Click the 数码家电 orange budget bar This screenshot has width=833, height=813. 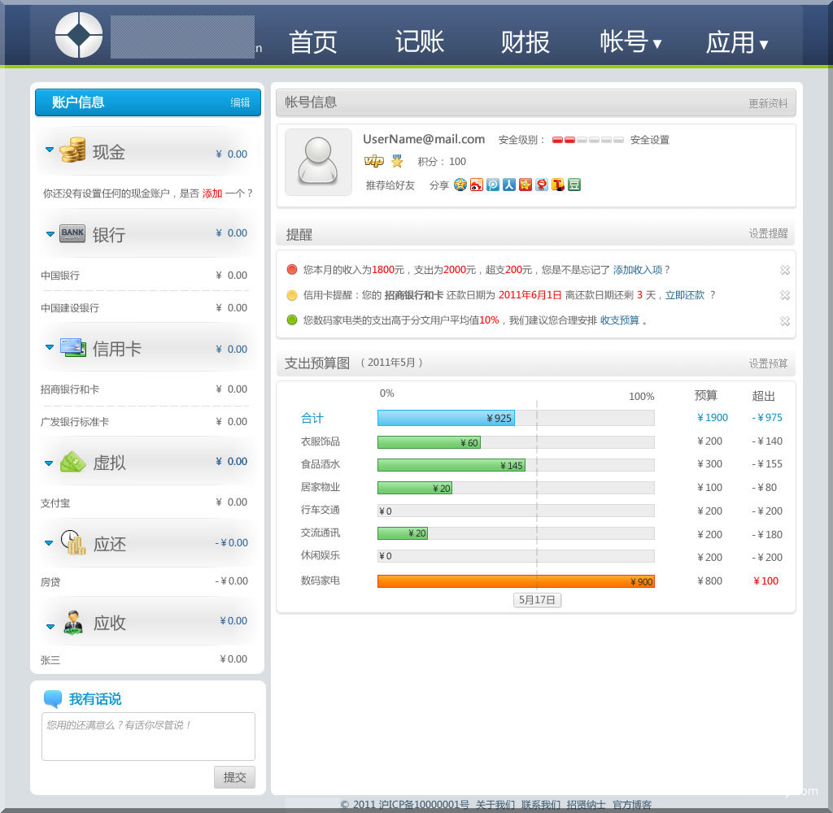click(x=516, y=581)
